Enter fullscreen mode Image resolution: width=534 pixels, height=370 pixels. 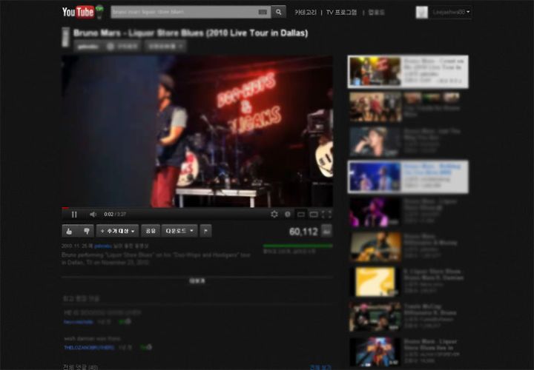coord(326,215)
